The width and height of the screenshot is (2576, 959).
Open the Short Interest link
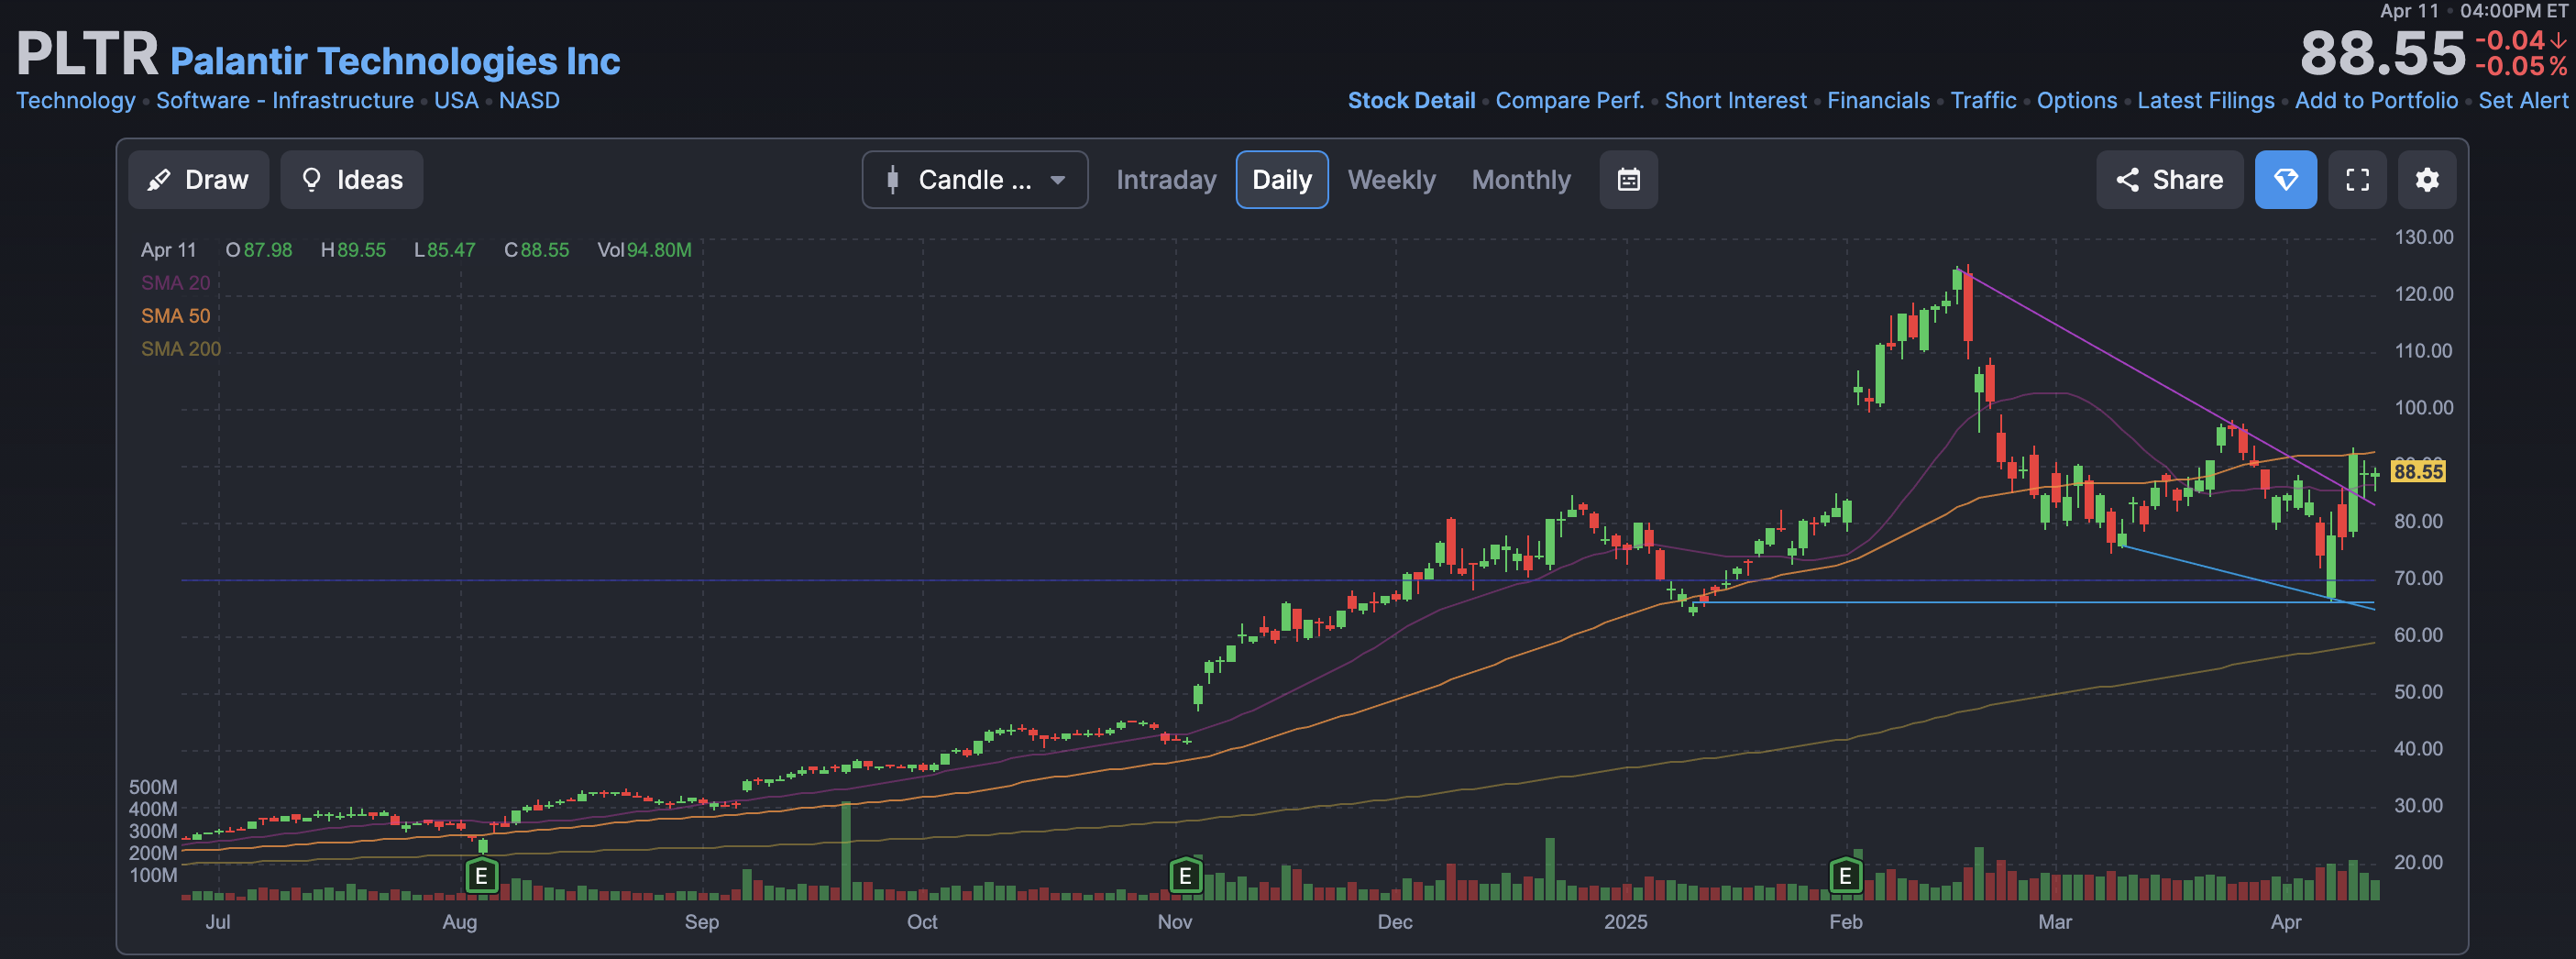[1735, 100]
